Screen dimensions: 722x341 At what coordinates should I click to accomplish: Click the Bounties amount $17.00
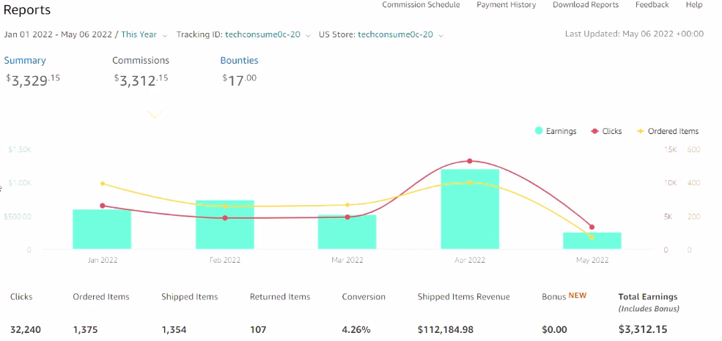[x=240, y=80]
